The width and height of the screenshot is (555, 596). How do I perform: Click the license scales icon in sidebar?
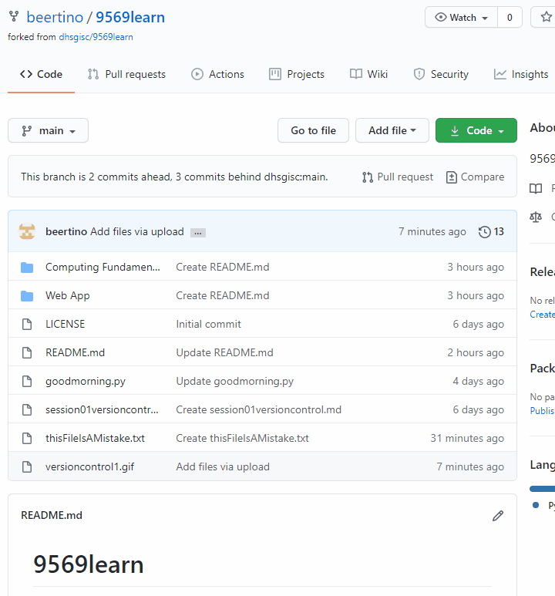click(x=536, y=217)
